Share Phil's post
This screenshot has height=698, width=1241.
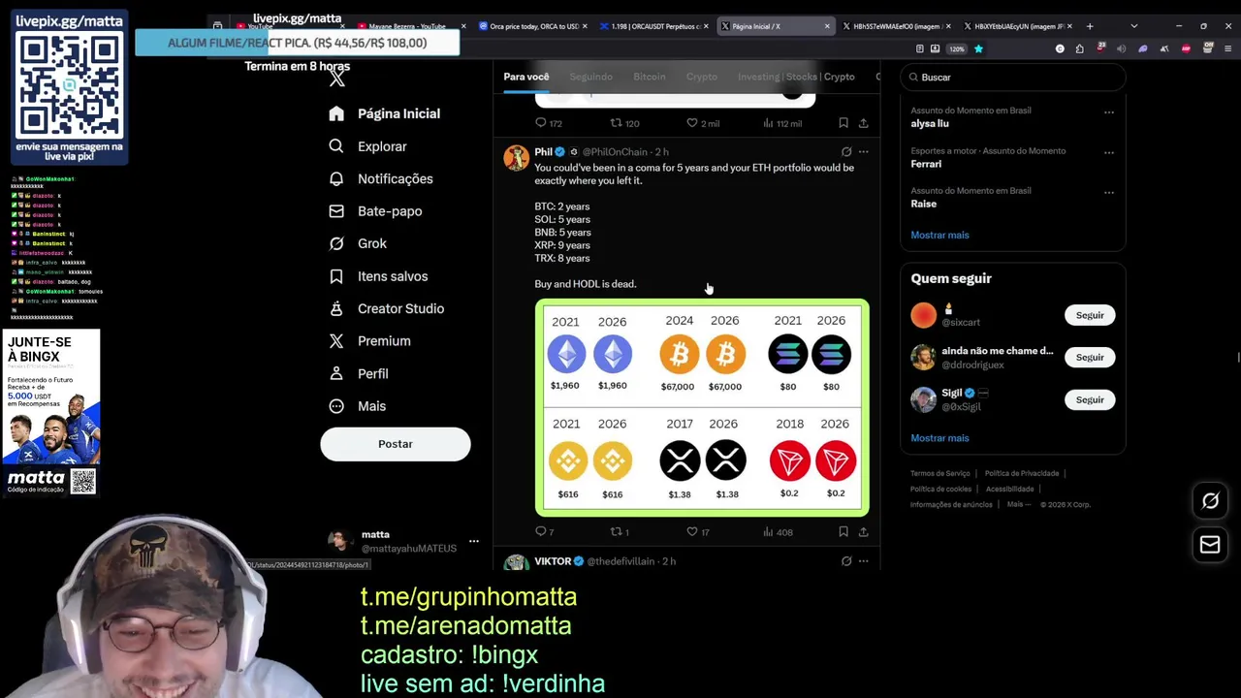[863, 531]
